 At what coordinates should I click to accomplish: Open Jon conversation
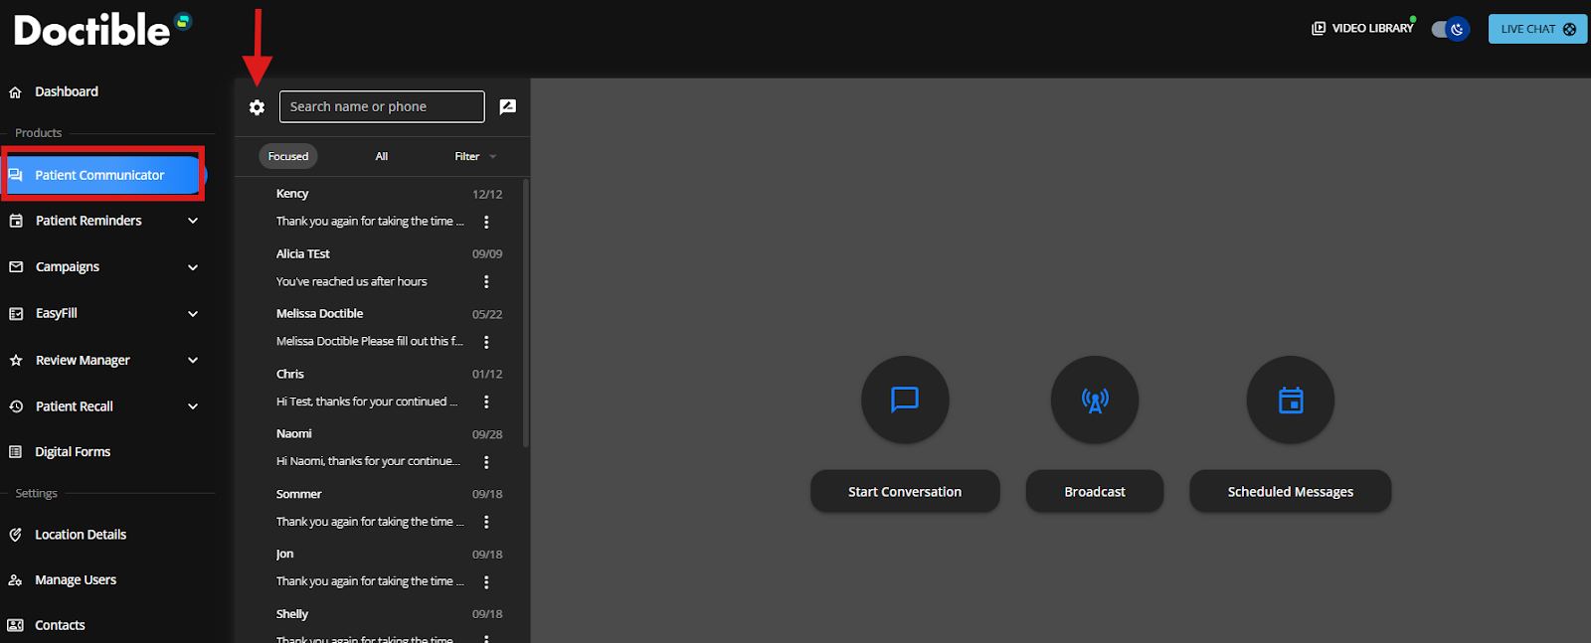point(382,568)
